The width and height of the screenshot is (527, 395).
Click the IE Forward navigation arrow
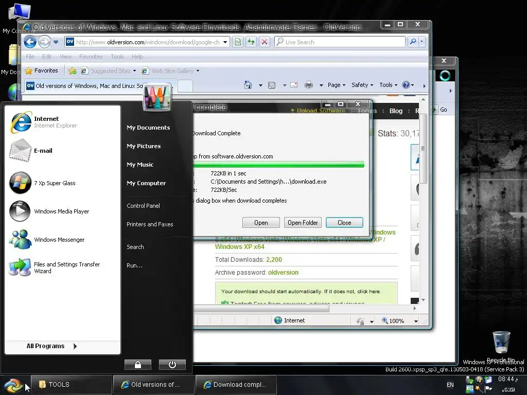[44, 42]
